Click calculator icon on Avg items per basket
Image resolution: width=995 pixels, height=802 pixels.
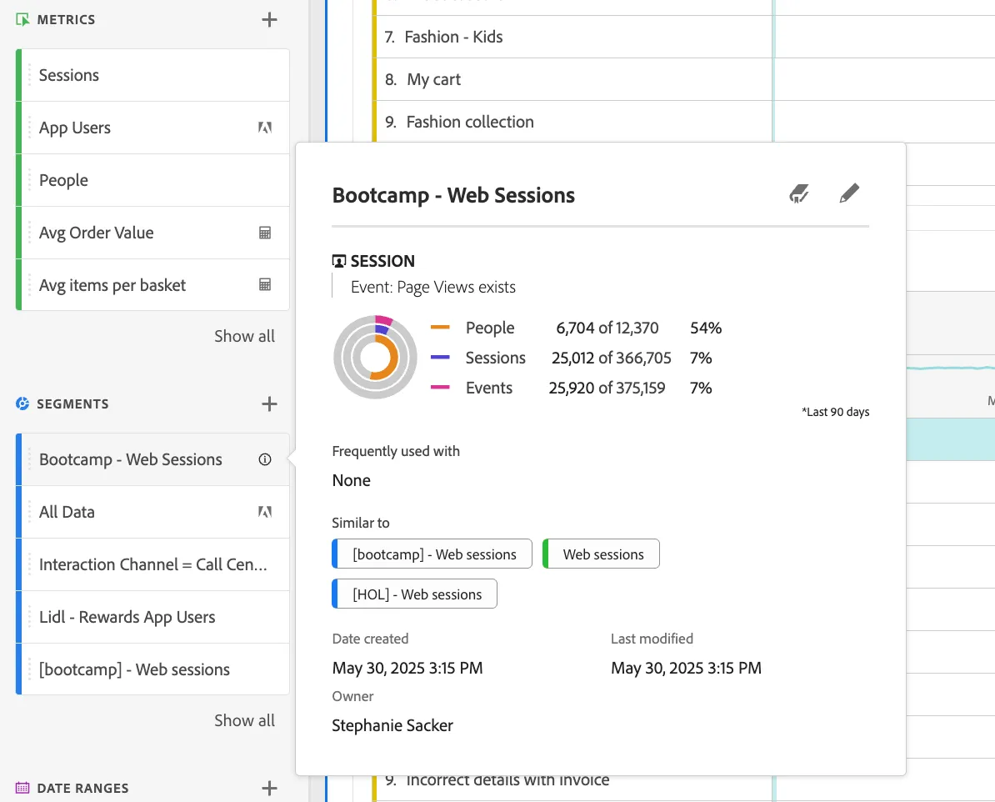[x=265, y=285]
